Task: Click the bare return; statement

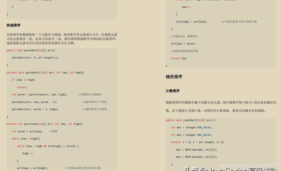Action: [x=22, y=87]
